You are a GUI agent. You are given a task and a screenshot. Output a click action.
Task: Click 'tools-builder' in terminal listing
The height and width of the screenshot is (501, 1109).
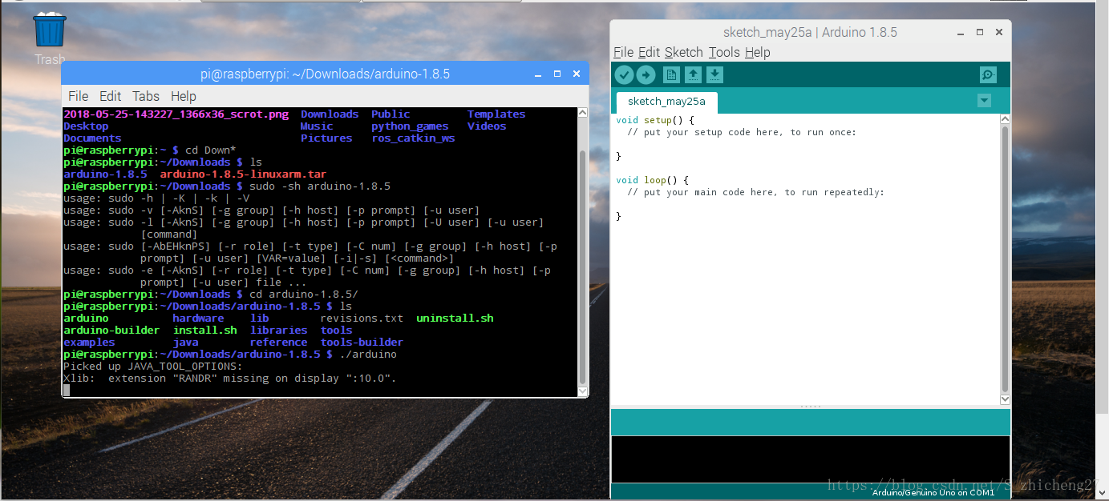pos(362,342)
